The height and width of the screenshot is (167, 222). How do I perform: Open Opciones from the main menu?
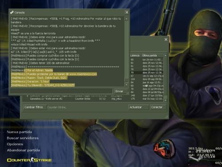tap(15, 144)
